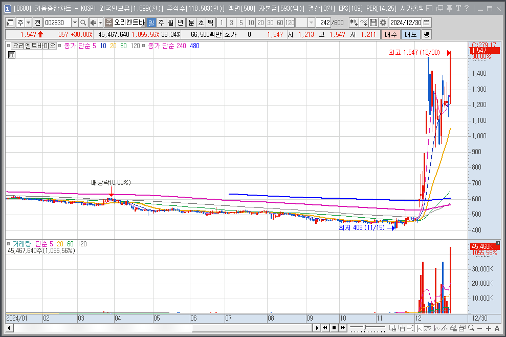Click the 매도 sell button
Image resolution: width=506 pixels, height=337 pixels.
coord(410,34)
